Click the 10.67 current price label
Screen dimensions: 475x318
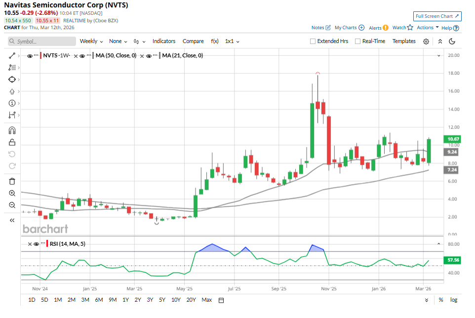pos(452,139)
